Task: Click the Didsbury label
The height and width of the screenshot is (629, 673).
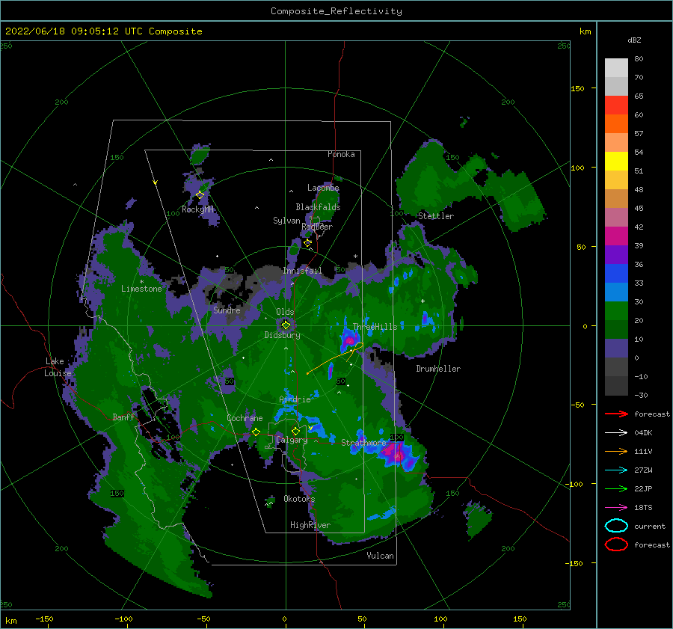Action: point(283,335)
